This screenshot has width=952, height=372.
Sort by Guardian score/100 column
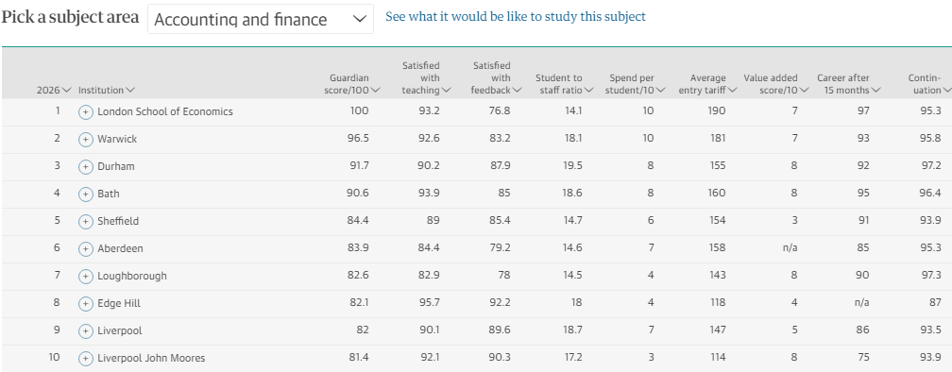[x=352, y=84]
